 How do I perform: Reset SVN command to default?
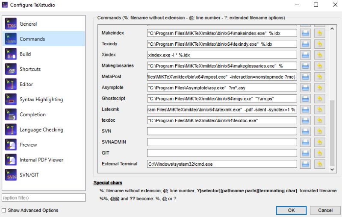(x=319, y=131)
